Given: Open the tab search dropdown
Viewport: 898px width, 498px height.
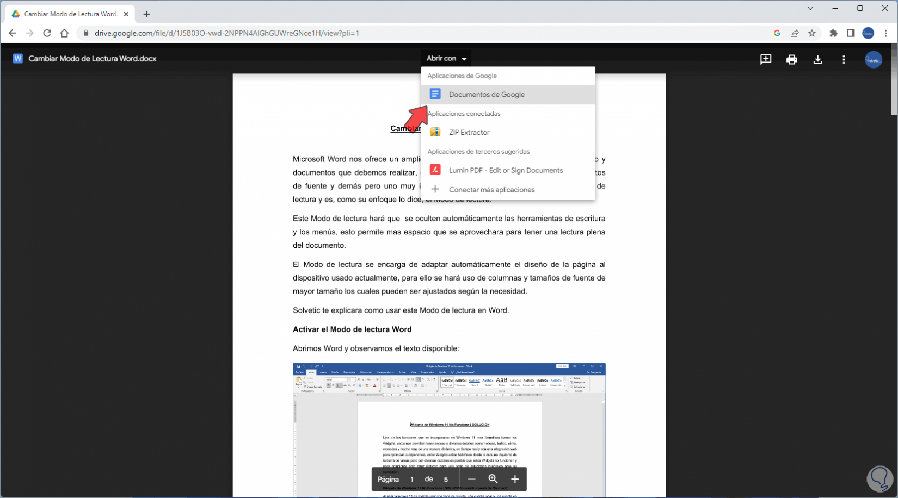Looking at the screenshot, I should 810,8.
